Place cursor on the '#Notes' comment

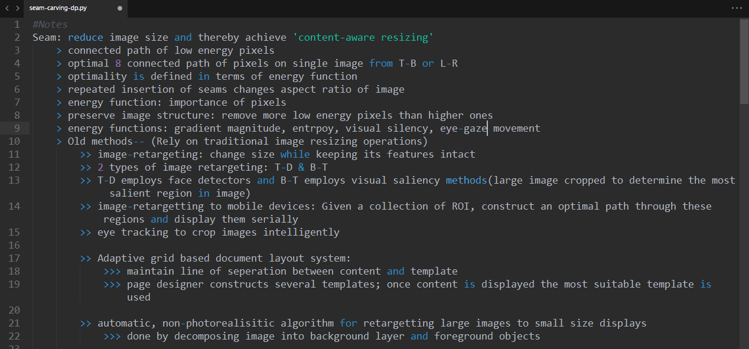pos(50,24)
